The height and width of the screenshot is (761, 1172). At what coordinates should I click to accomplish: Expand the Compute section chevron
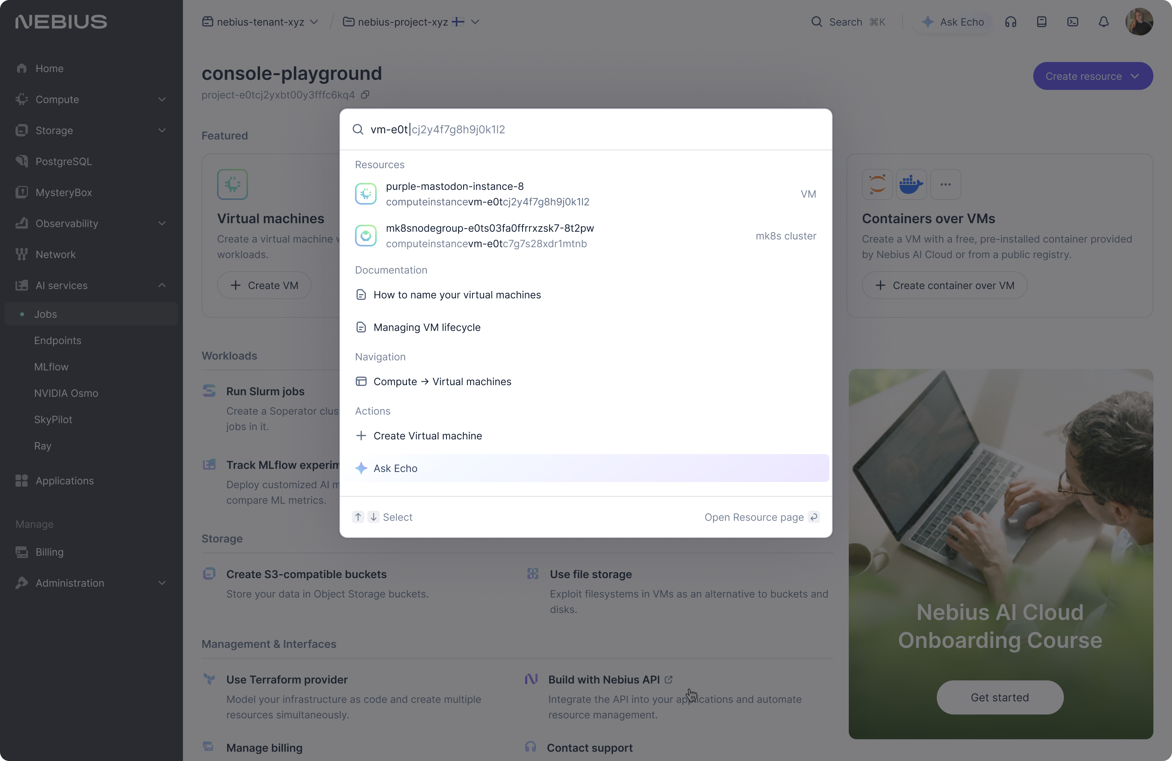tap(162, 100)
